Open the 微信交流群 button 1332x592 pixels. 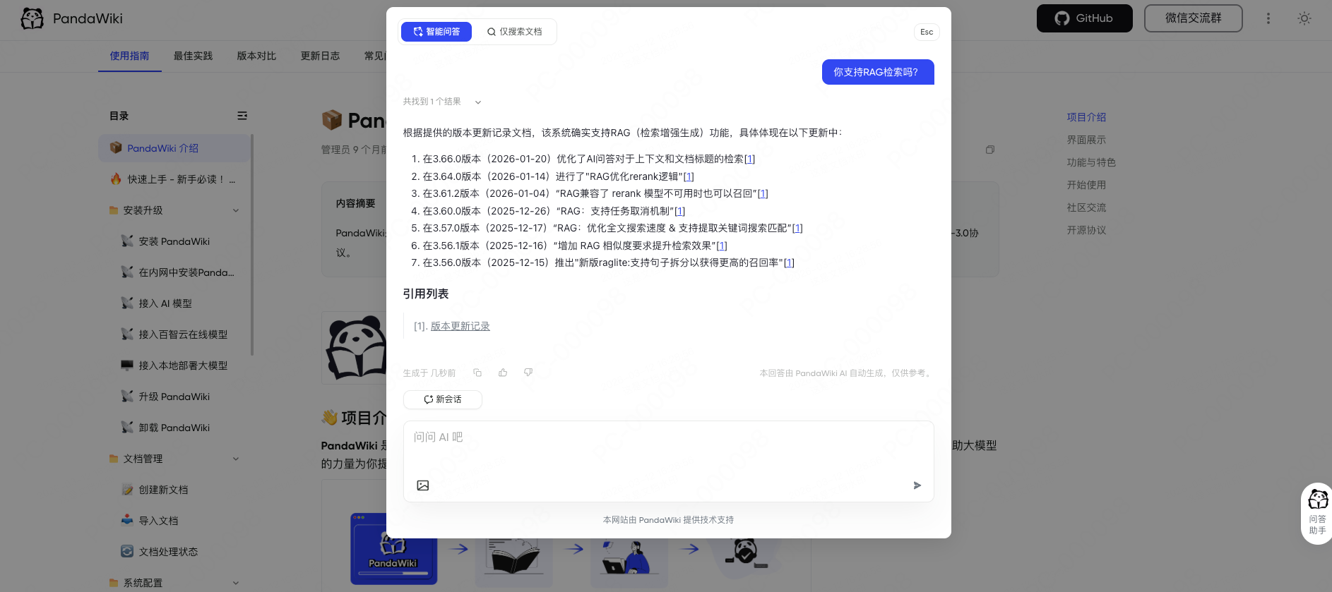click(1193, 18)
